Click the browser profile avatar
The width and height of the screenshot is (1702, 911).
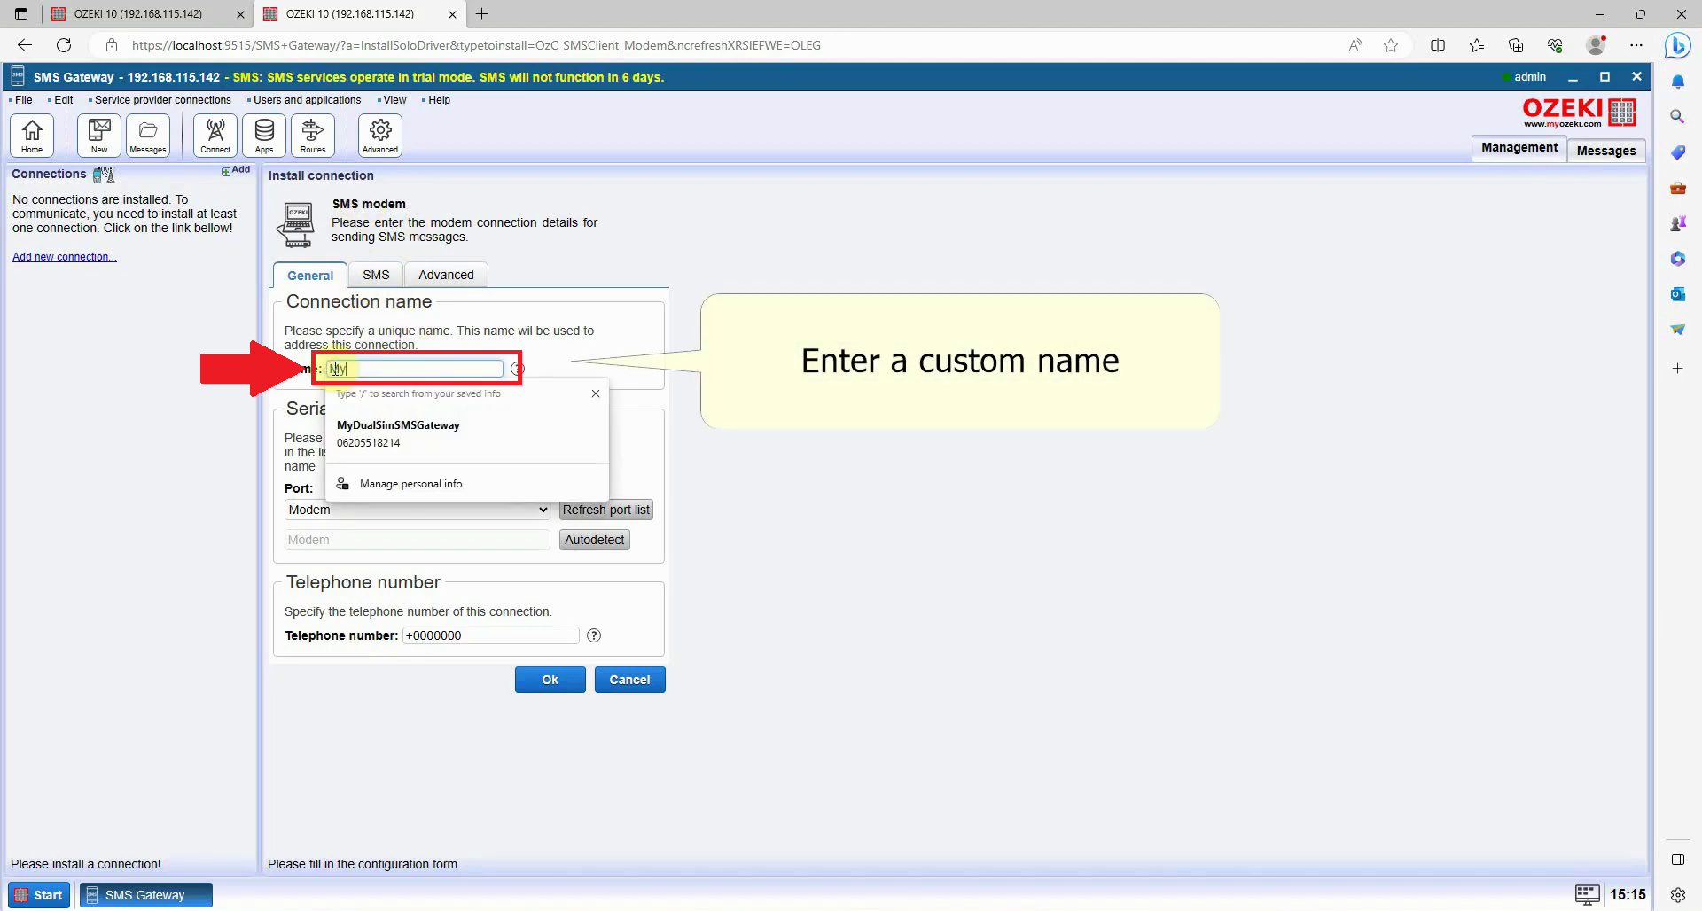click(1596, 45)
